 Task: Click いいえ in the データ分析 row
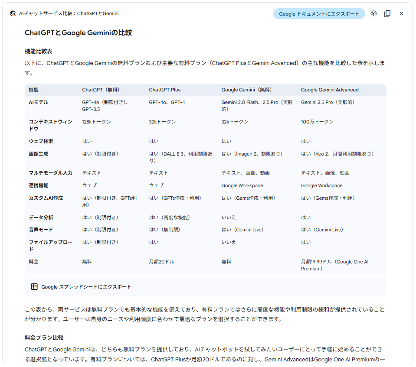[x=229, y=217]
